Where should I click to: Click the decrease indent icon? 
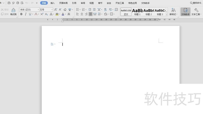point(90,9)
